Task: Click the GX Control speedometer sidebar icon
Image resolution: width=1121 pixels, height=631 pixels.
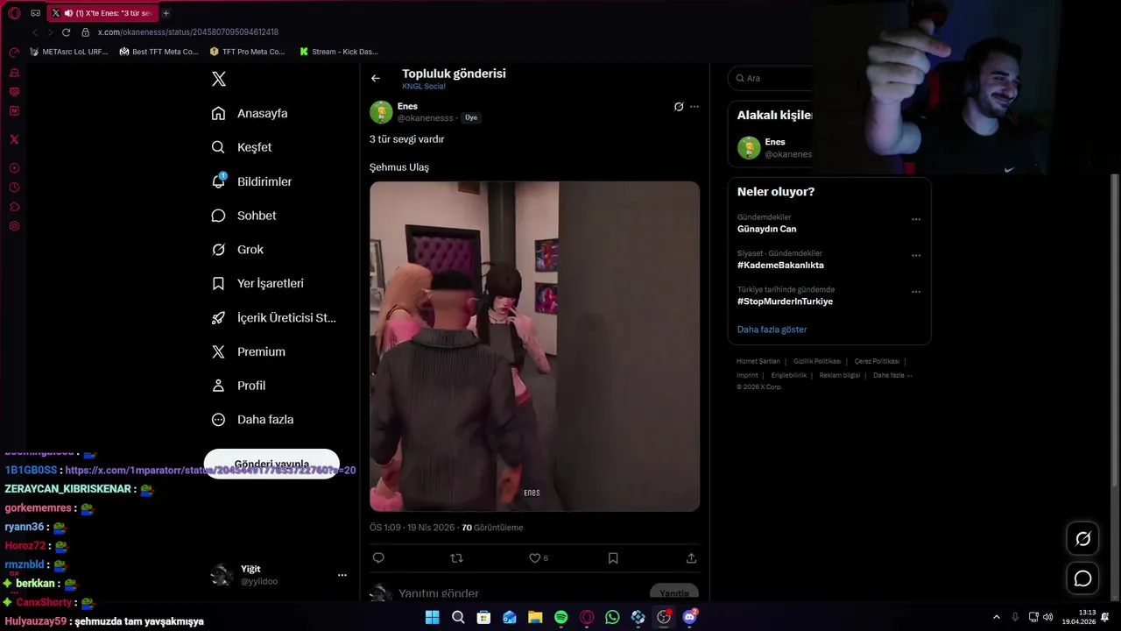Action: click(x=14, y=53)
